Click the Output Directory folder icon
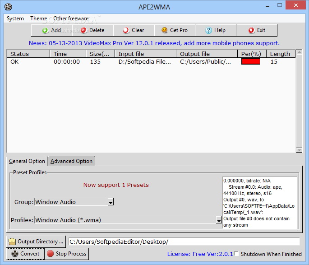 point(12,242)
